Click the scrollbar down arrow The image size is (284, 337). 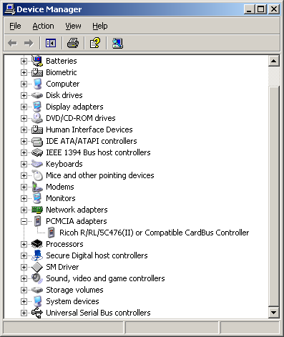[x=274, y=312]
